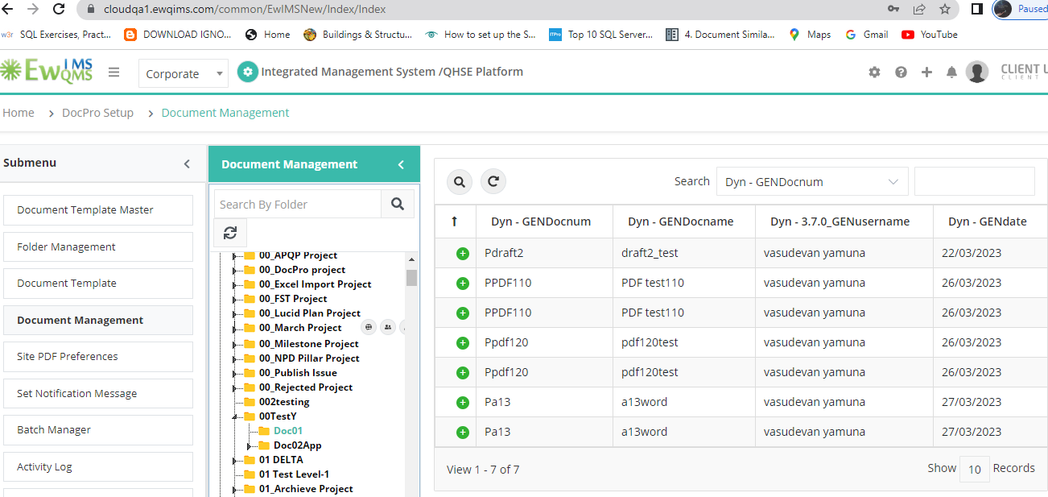
Task: Click the user avatar icon
Action: click(x=977, y=72)
